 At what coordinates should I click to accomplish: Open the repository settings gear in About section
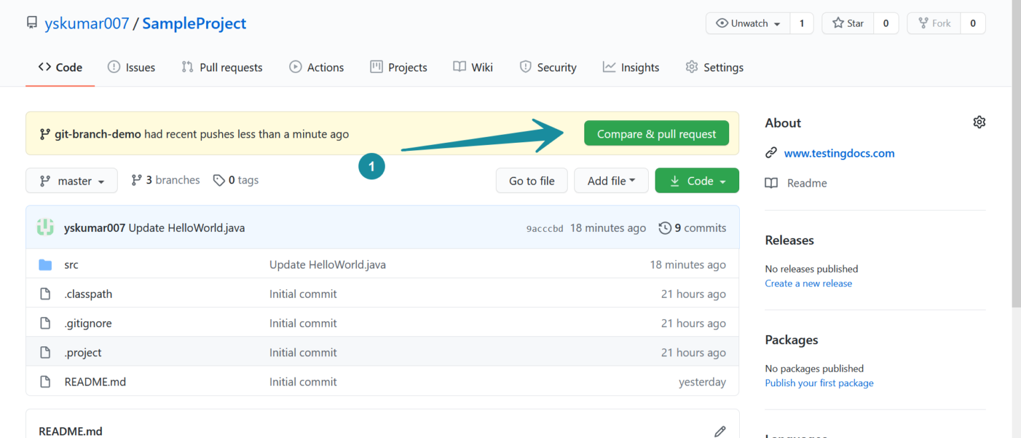coord(979,122)
